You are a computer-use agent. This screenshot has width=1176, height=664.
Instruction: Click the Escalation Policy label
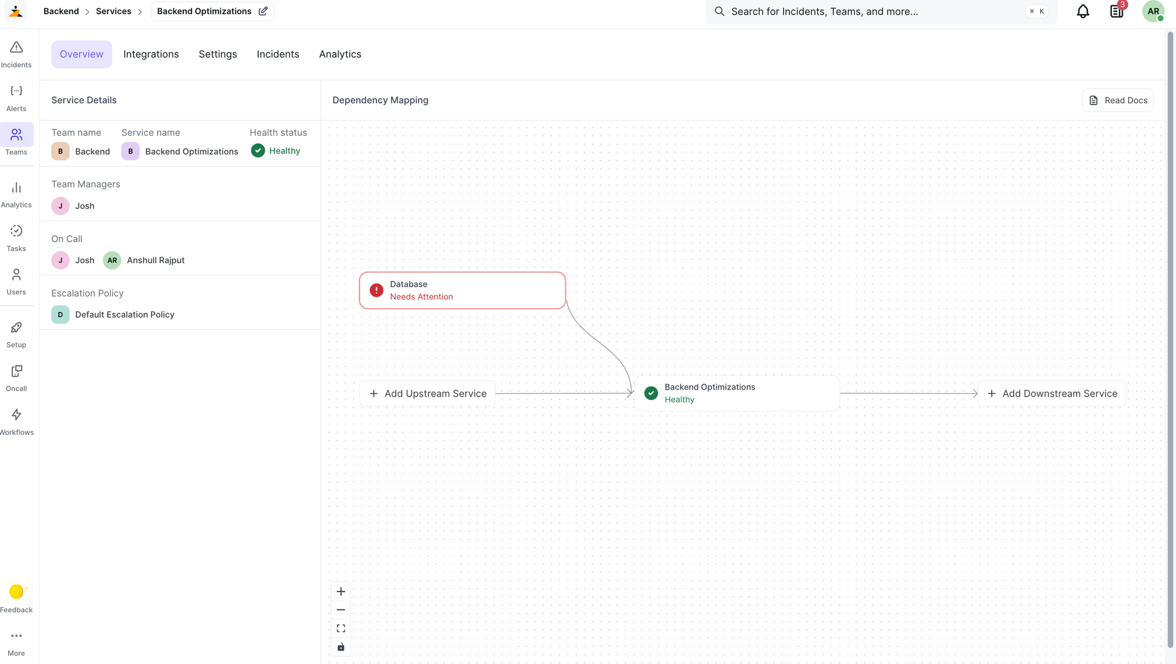[x=88, y=293]
